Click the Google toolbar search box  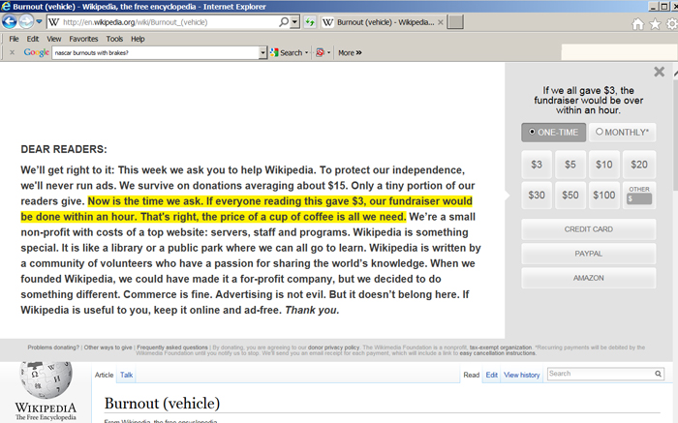[x=156, y=52]
